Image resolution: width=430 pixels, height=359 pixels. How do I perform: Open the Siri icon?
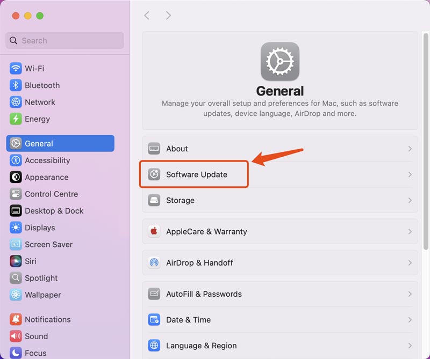point(16,261)
